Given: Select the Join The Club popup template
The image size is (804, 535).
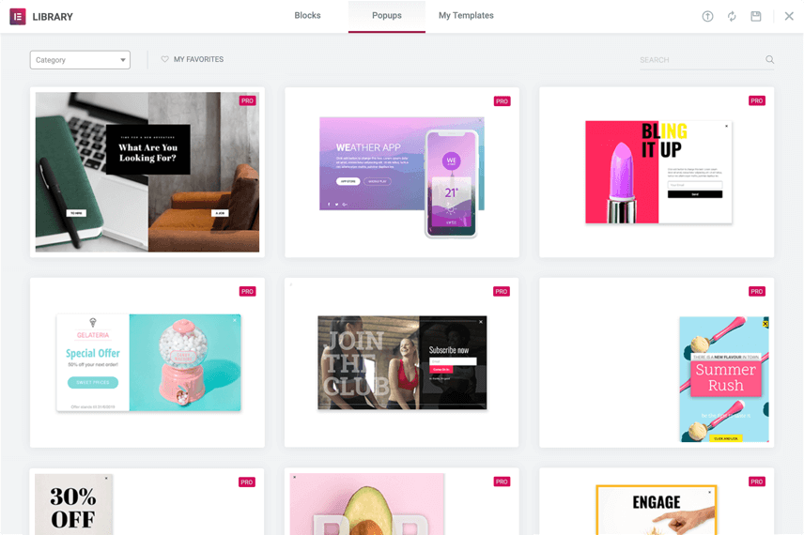Looking at the screenshot, I should pos(402,362).
